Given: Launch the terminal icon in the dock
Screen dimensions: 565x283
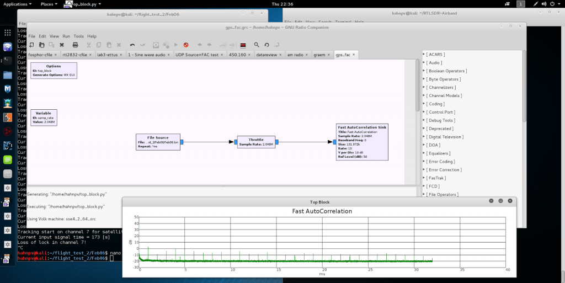Looking at the screenshot, I should (8, 61).
